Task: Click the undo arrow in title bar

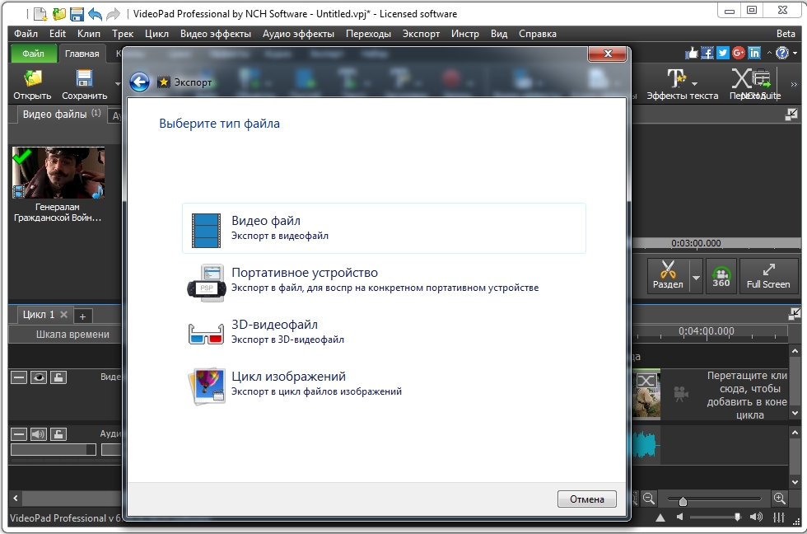Action: 95,13
